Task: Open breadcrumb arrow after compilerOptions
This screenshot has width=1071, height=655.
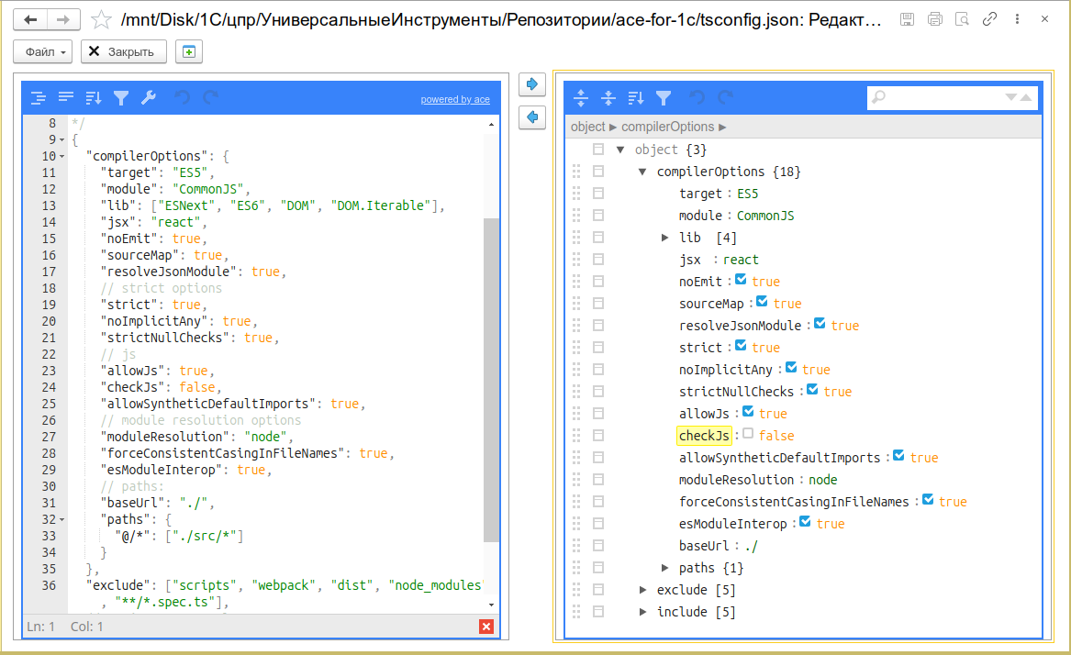Action: (x=722, y=127)
